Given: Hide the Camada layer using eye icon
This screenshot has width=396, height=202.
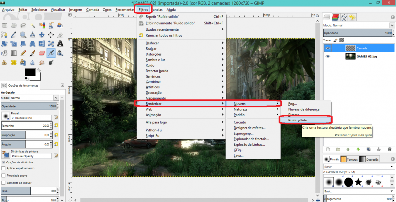Looking at the screenshot, I should coord(328,48).
